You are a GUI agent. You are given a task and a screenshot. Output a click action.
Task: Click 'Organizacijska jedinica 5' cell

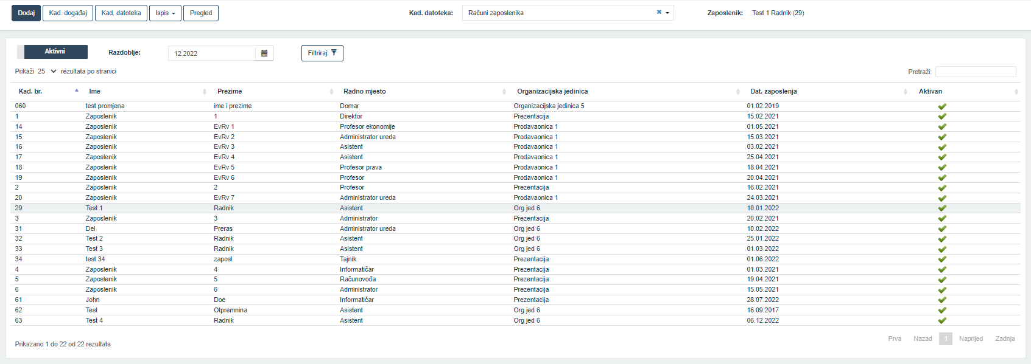tap(549, 106)
